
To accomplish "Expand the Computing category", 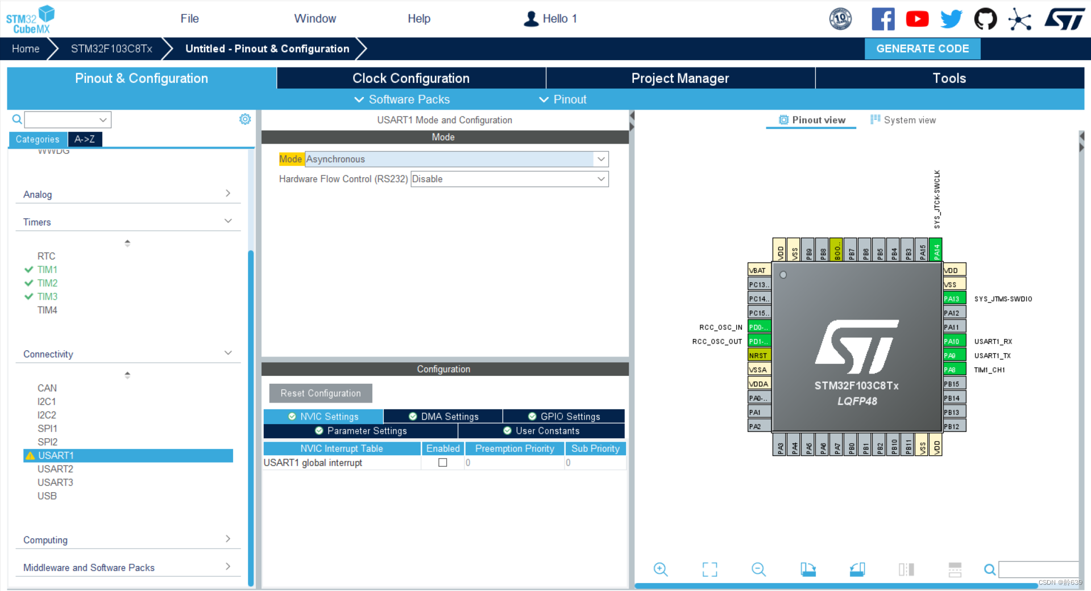I will tap(127, 540).
